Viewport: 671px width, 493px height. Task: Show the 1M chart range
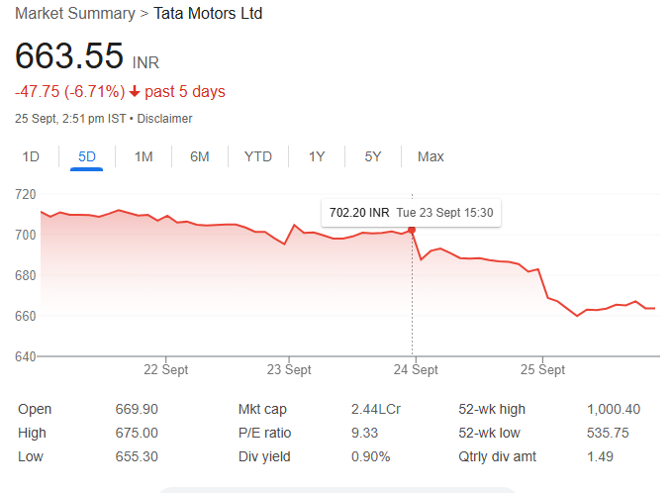pos(144,156)
